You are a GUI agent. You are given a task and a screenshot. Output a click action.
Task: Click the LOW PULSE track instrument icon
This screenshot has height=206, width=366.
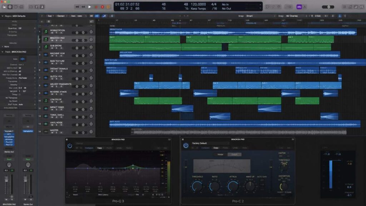[x=46, y=100]
